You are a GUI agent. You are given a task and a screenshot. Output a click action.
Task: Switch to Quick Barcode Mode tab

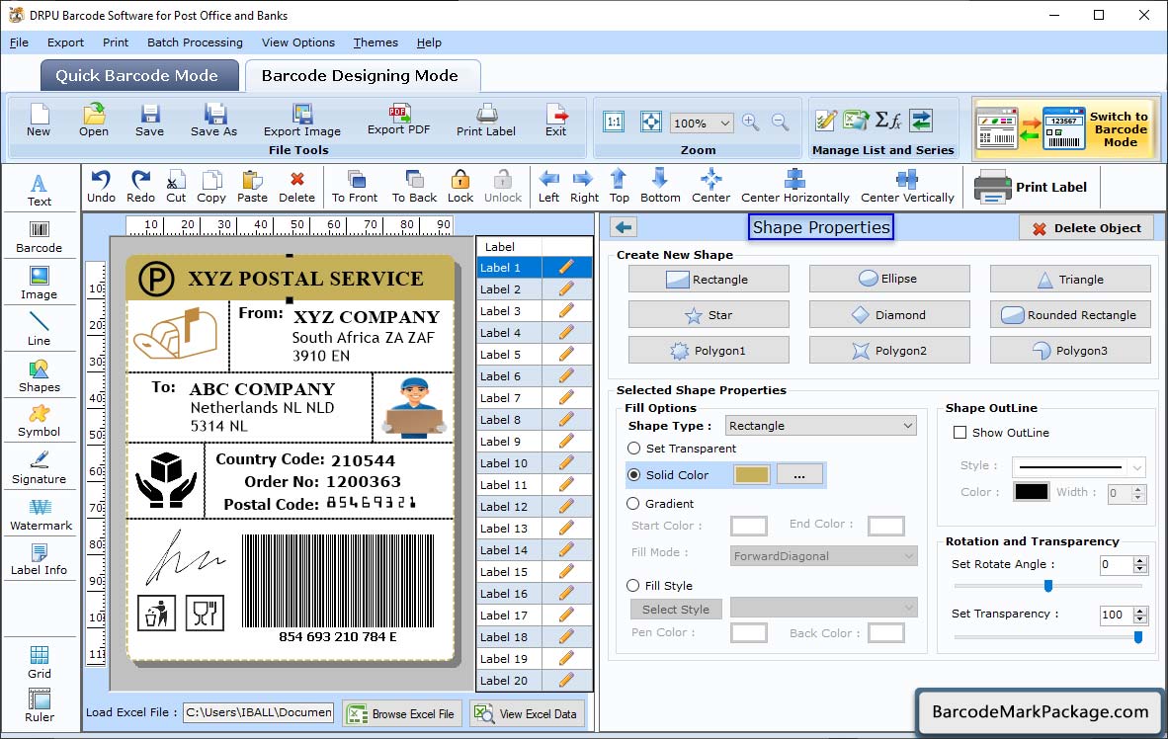pos(139,75)
